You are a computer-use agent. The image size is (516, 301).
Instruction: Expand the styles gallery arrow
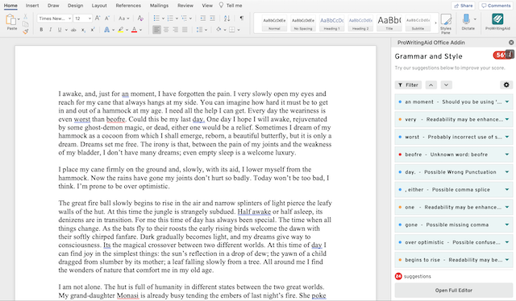pyautogui.click(x=435, y=23)
